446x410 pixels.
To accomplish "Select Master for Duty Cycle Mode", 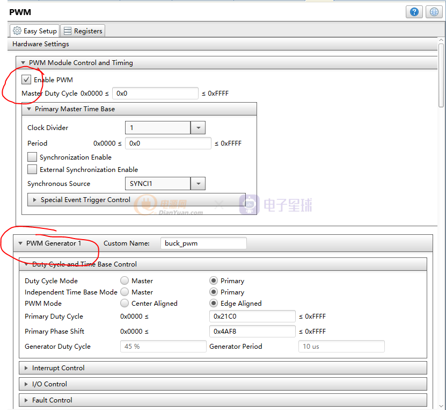I will click(x=125, y=281).
